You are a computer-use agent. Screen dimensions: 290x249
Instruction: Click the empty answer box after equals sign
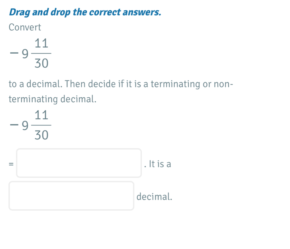tap(79, 163)
